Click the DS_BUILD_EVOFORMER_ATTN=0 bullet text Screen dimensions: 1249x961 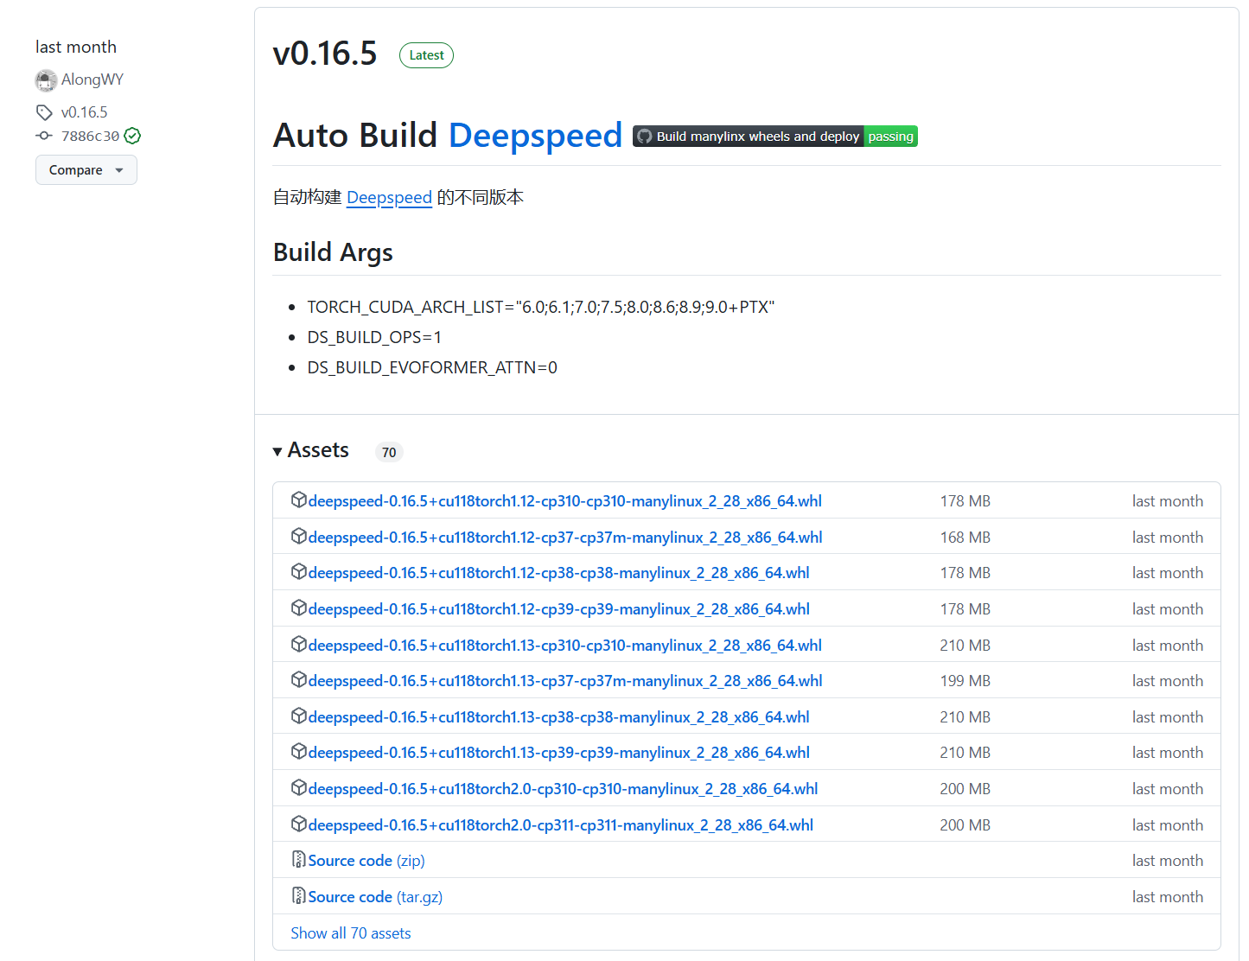(x=432, y=367)
